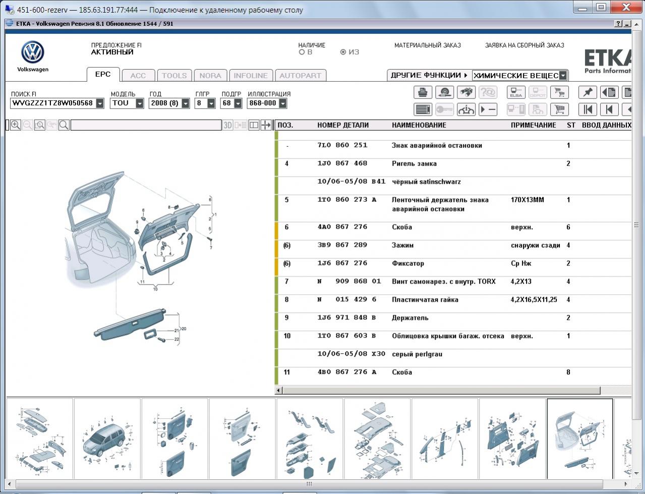Open the wheel and tire icon button
645x494 pixels.
click(444, 92)
